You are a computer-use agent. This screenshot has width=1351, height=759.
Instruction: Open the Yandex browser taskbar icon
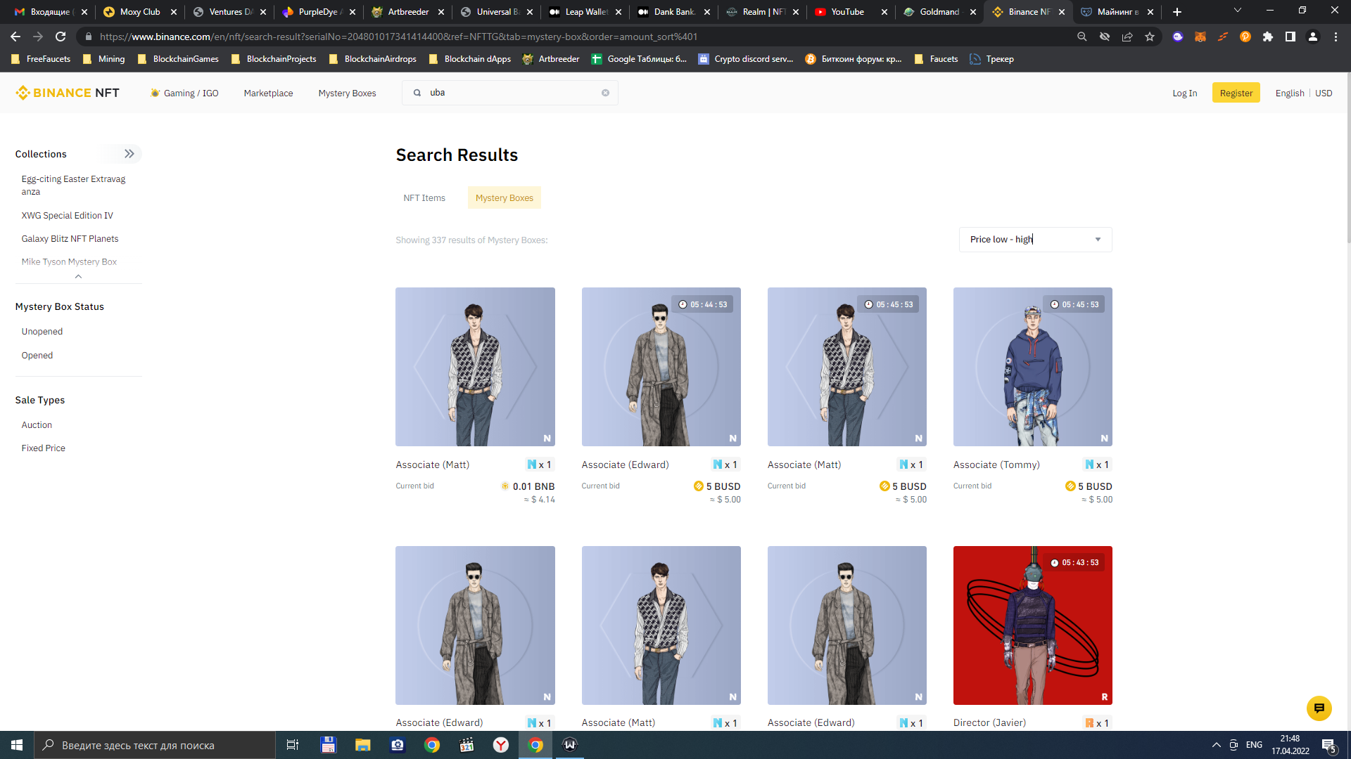pyautogui.click(x=501, y=745)
